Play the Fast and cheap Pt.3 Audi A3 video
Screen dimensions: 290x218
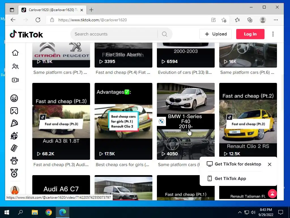61,121
